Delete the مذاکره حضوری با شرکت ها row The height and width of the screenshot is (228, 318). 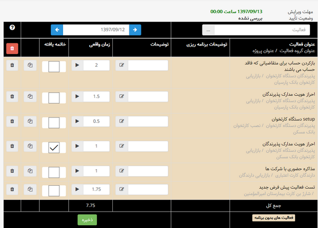(x=12, y=170)
